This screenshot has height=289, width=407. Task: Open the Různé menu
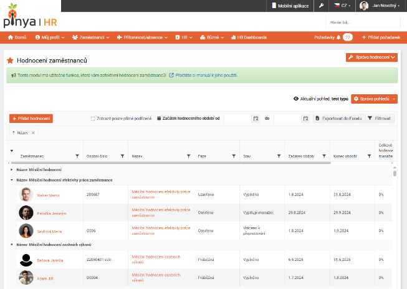coord(212,37)
